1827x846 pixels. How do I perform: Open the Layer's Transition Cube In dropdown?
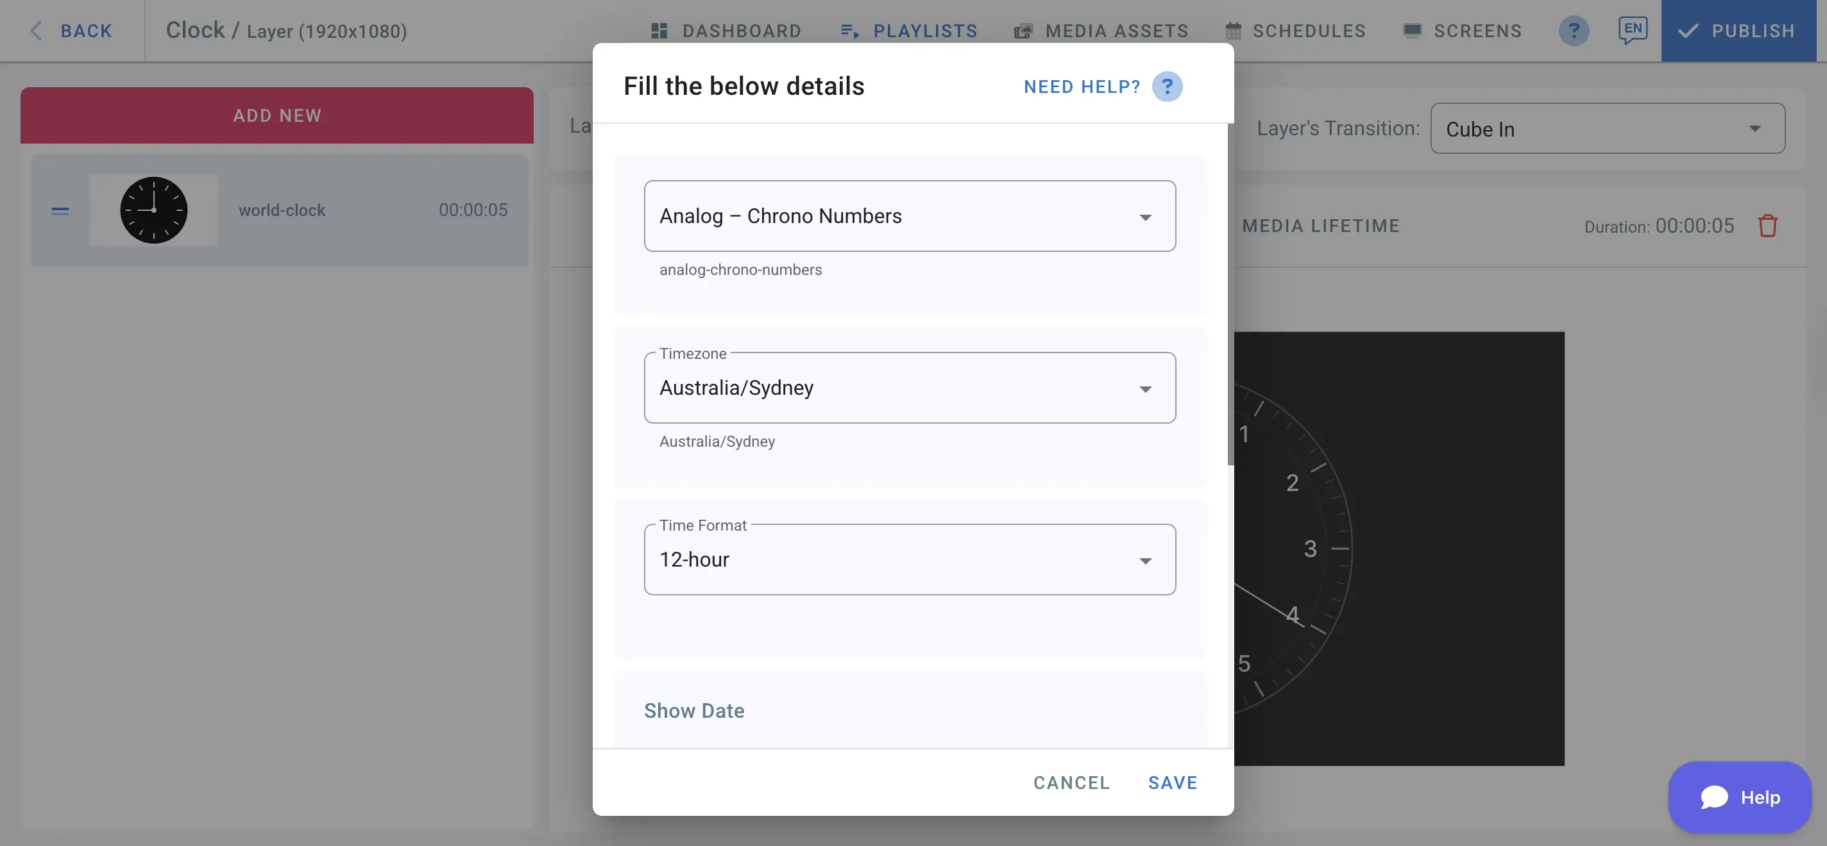pos(1607,129)
